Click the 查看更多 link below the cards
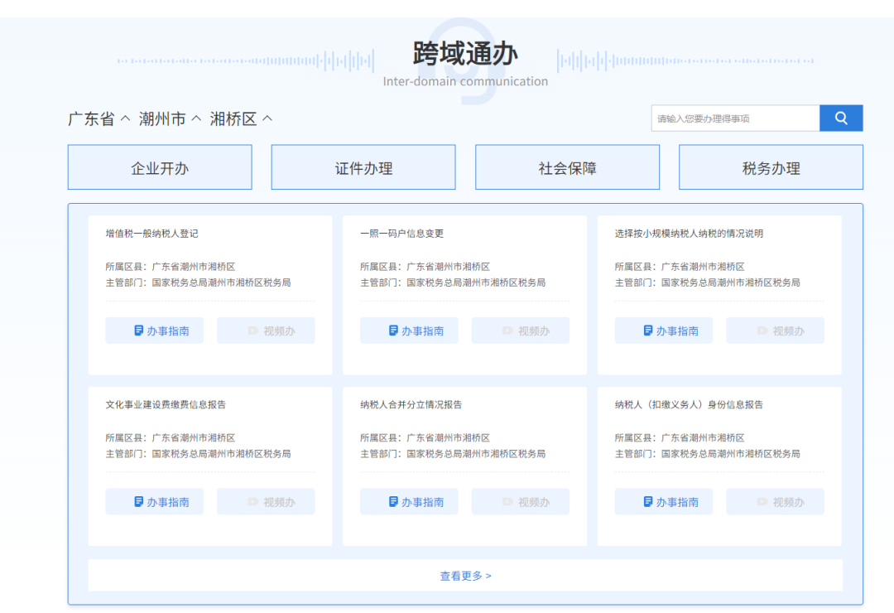 464,575
